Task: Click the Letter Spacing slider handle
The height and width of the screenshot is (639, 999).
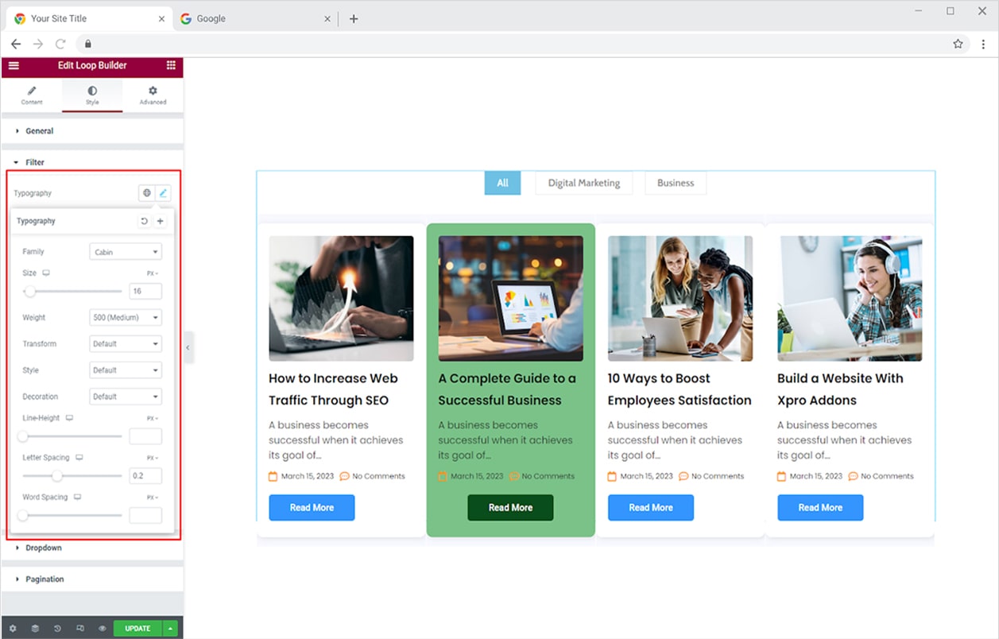Action: (57, 476)
